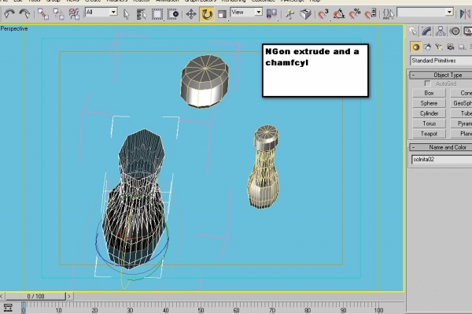Open the Hierarchy command panel tab
The image size is (472, 314).
click(441, 31)
